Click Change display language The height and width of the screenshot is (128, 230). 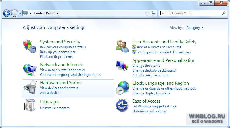(x=151, y=93)
